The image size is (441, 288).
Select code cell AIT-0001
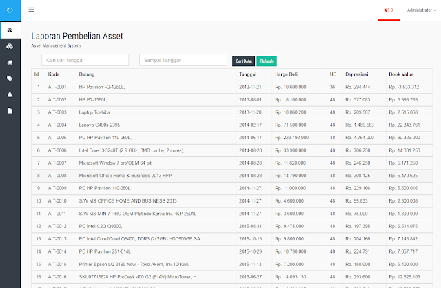coord(61,88)
